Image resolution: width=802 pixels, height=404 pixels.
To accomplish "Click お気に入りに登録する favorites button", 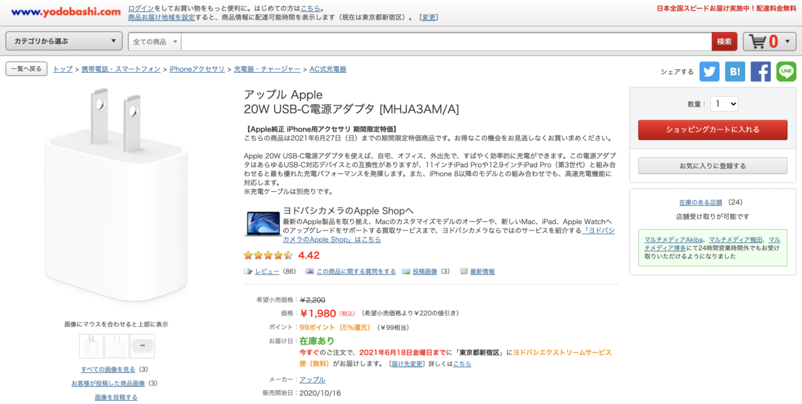I will tap(712, 166).
